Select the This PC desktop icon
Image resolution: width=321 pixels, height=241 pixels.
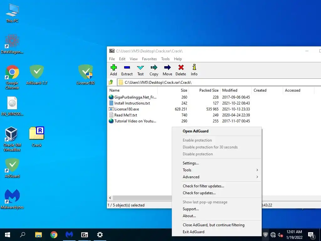(12, 13)
